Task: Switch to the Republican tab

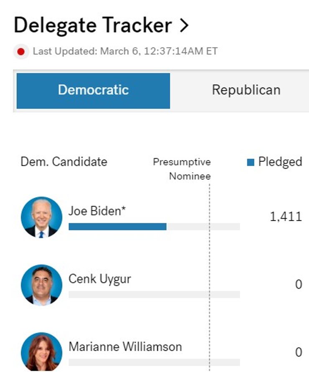Action: pos(246,90)
